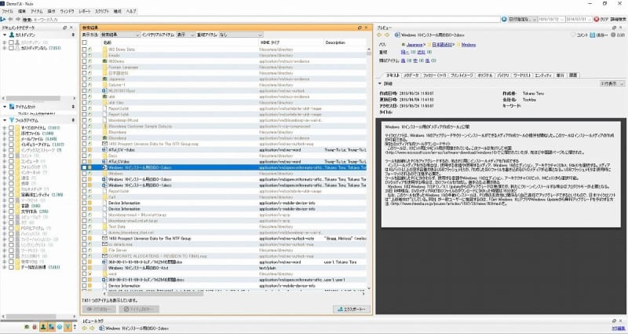Select the funnel filter icon in bottom toolbar
Screen dimensions: 628x334
(68, 327)
